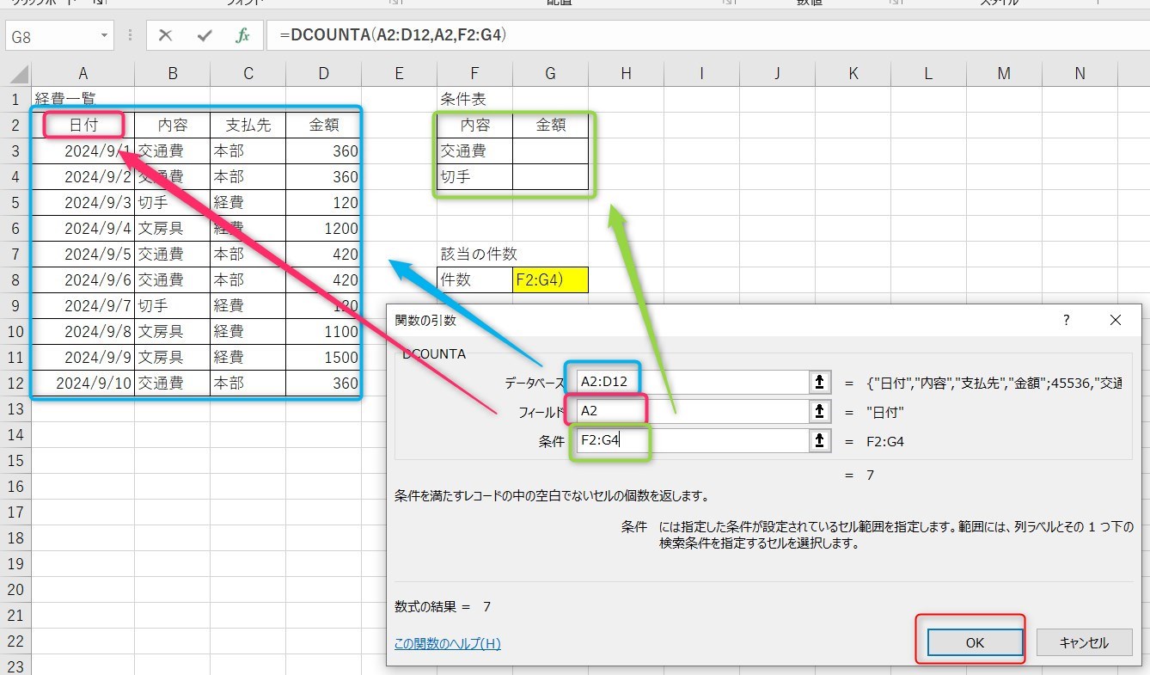Click the 条件 range selector icon
1150x675 pixels.
coord(819,441)
